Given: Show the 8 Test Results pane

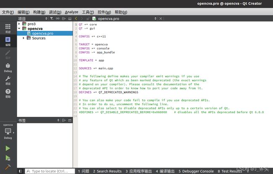Looking at the screenshot, I should point(230,171).
